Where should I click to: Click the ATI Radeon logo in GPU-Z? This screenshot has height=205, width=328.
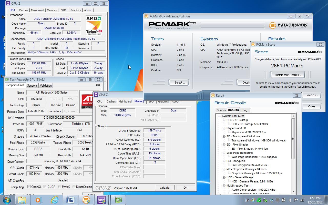(87, 101)
